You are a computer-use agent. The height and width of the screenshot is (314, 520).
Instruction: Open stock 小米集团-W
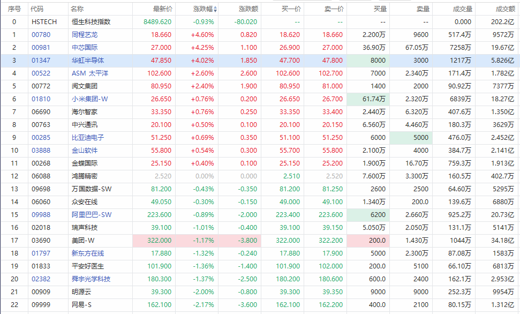tap(90, 99)
